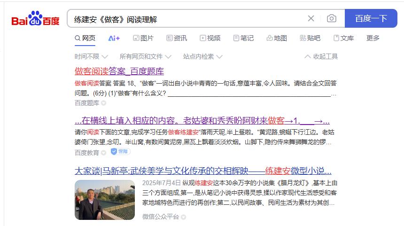Click the 百度教育 source label
404x226 pixels.
87,153
